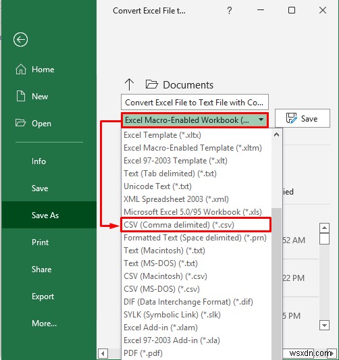Open the Export section
The image size is (339, 360).
pos(43,297)
